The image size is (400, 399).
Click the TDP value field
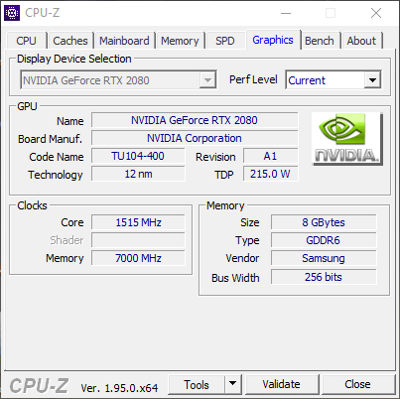(x=271, y=174)
